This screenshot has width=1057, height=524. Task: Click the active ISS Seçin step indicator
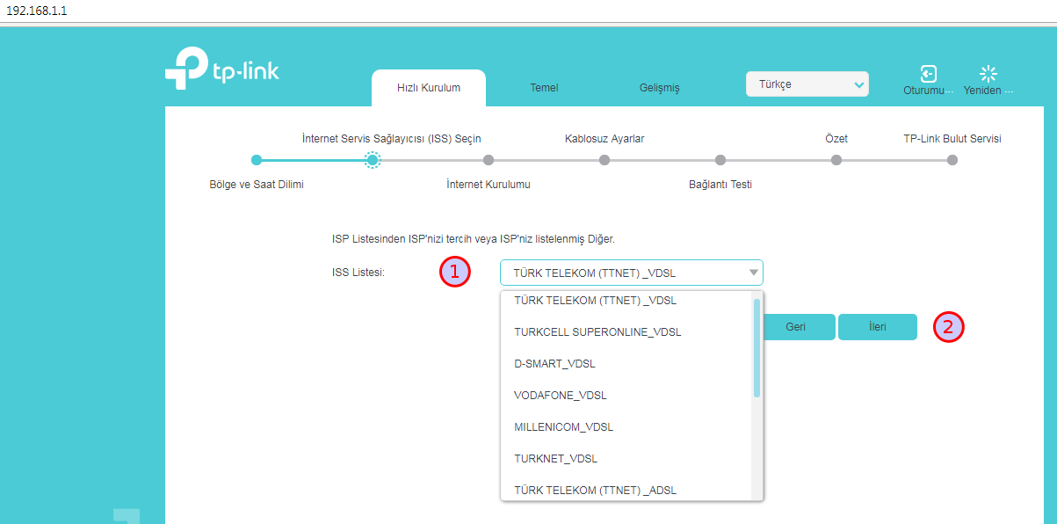[x=373, y=160]
